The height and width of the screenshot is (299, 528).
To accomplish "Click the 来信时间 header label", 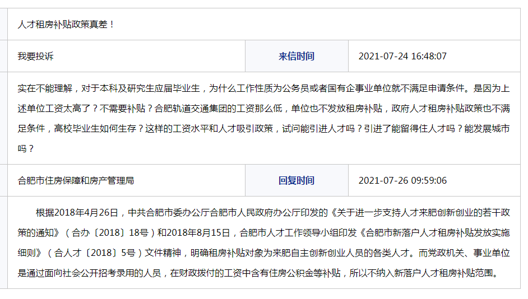I will click(297, 56).
